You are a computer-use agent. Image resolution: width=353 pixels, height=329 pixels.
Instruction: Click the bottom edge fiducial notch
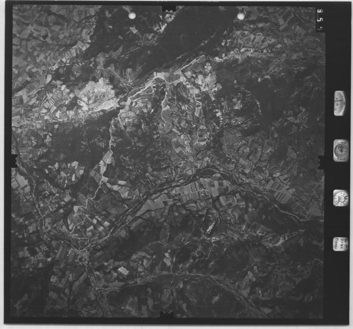pyautogui.click(x=167, y=316)
